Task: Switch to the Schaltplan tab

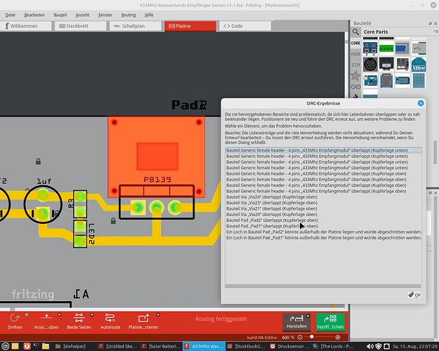Action: coord(136,26)
